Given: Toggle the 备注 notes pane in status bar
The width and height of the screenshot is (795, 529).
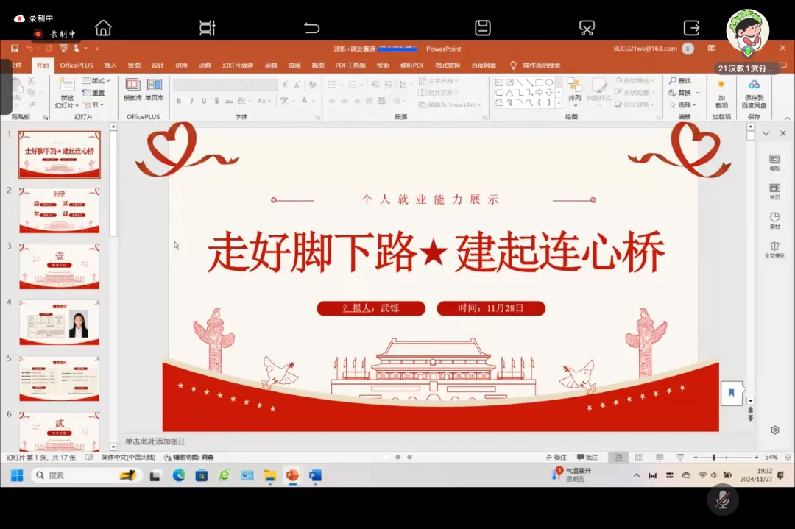Looking at the screenshot, I should pyautogui.click(x=556, y=457).
